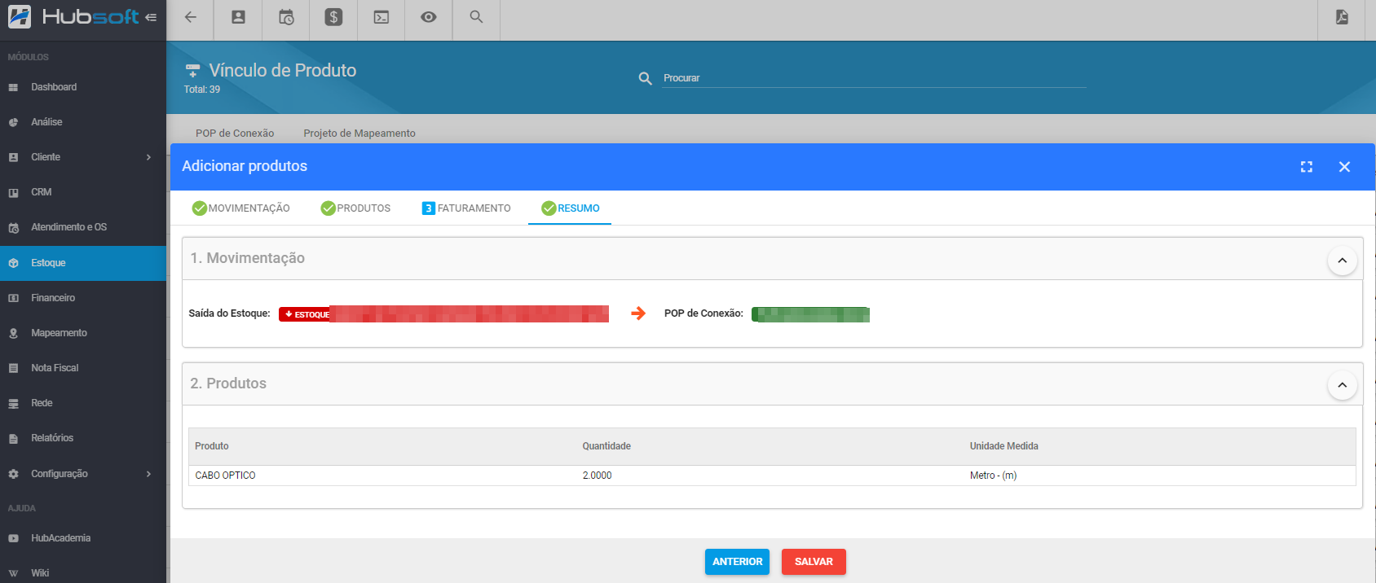The height and width of the screenshot is (583, 1376).
Task: Open Relatórios module
Action: click(x=52, y=438)
